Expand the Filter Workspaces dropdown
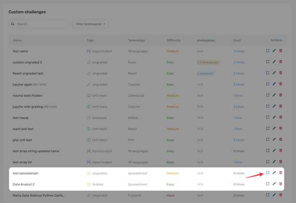Image resolution: width=296 pixels, height=203 pixels. pos(90,24)
